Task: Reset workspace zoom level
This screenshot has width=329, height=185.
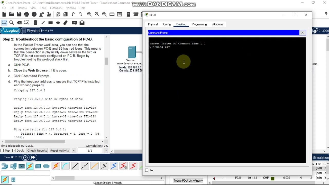Action: point(97,14)
